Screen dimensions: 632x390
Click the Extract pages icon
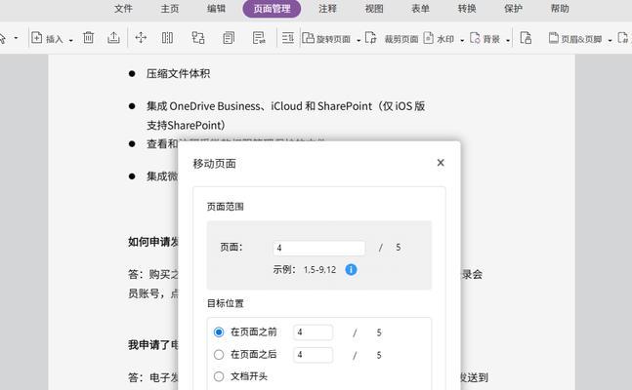pyautogui.click(x=113, y=38)
